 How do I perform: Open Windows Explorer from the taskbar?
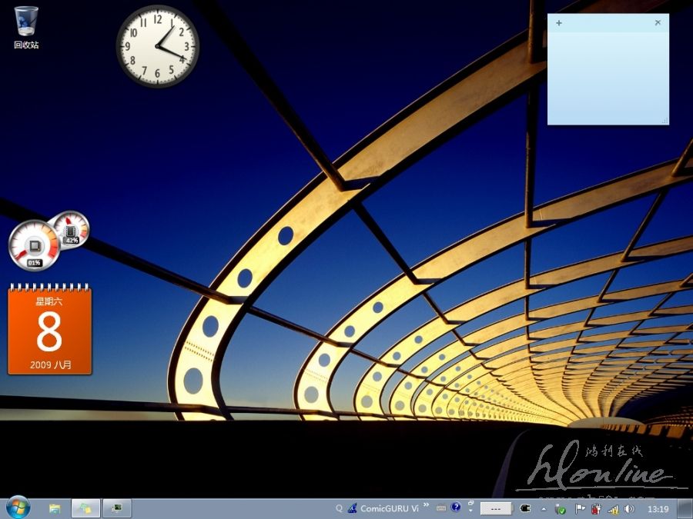click(55, 508)
